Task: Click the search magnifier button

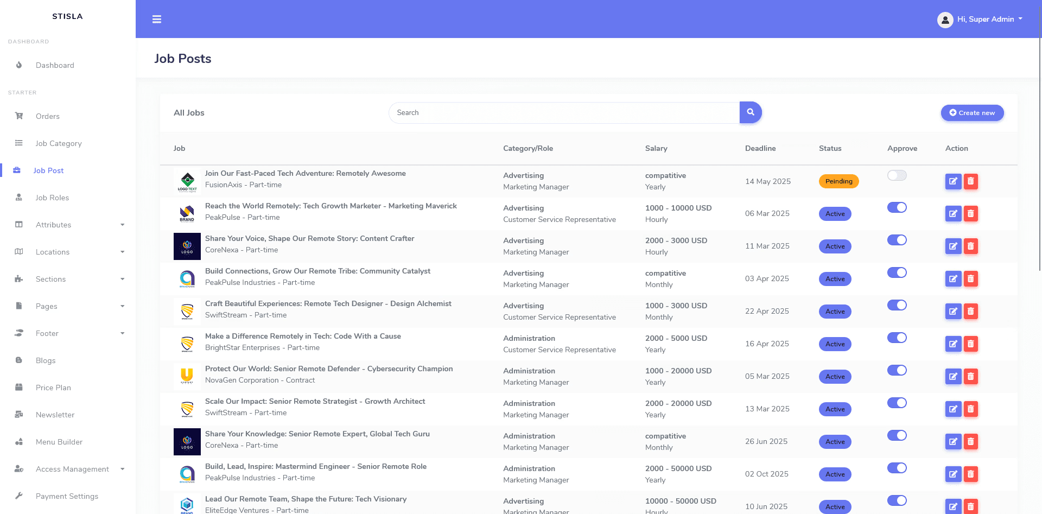Action: [751, 112]
